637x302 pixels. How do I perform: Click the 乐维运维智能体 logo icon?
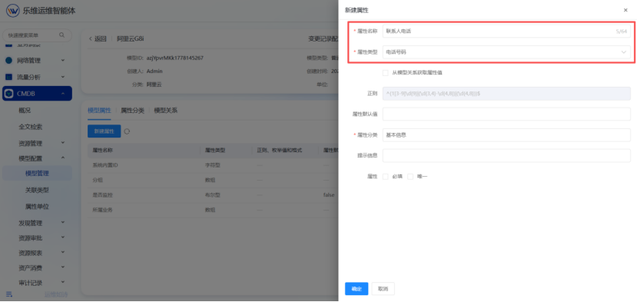[12, 11]
